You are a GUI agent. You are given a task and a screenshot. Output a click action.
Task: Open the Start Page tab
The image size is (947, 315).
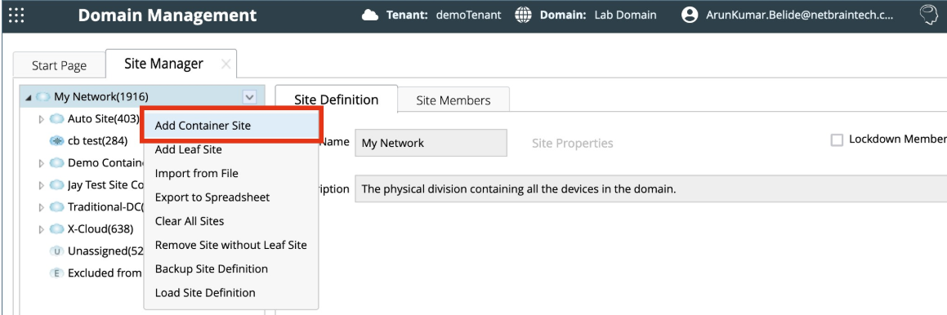pos(59,66)
